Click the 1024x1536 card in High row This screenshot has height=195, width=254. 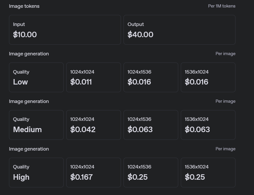pos(151,172)
